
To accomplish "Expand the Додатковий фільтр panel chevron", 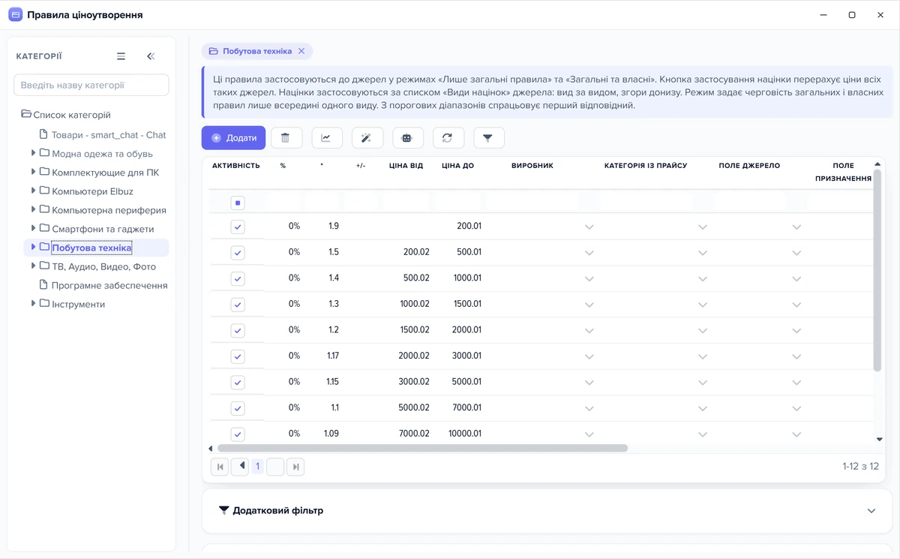I will (x=871, y=511).
